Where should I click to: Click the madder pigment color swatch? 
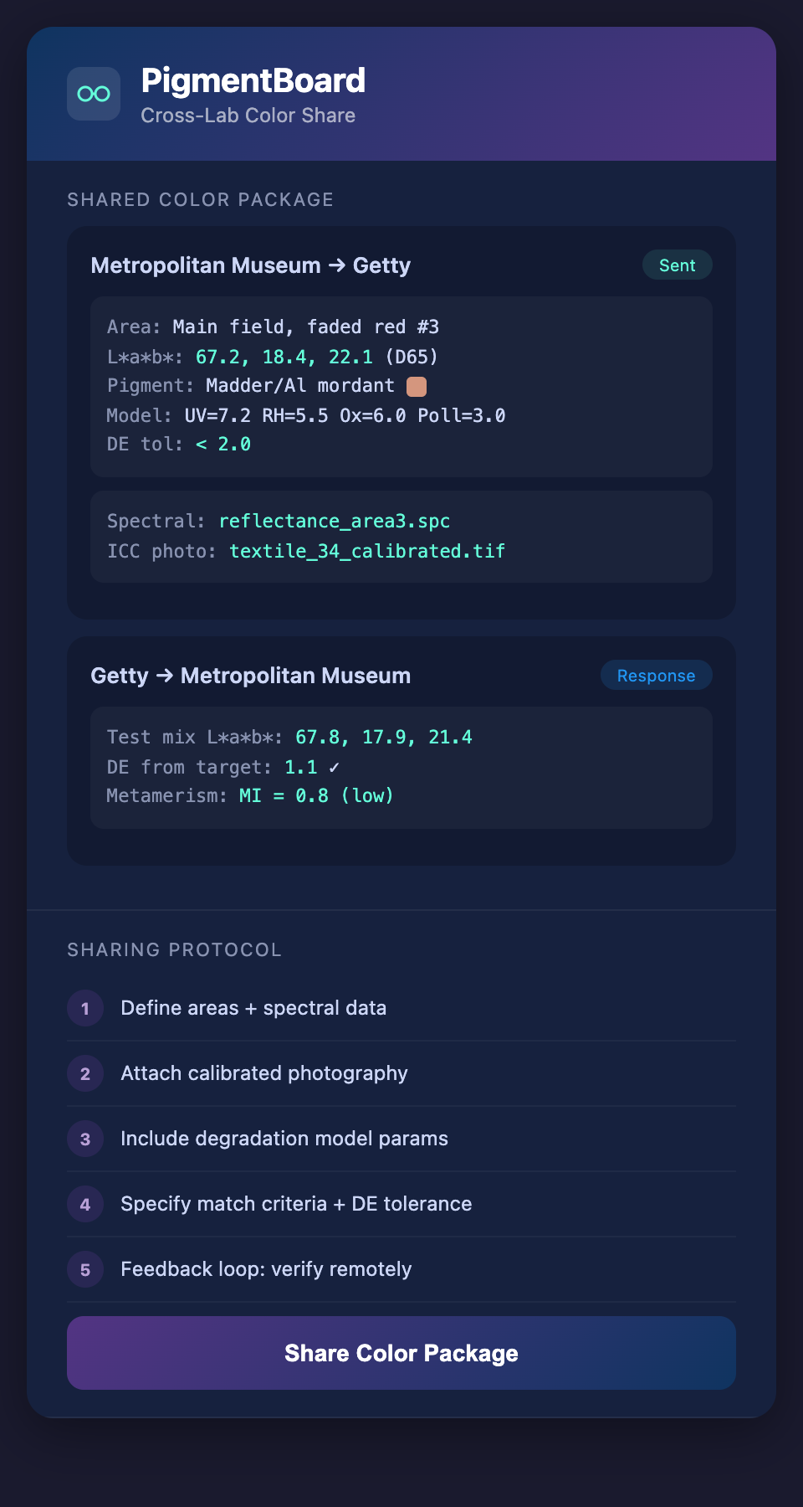pyautogui.click(x=417, y=386)
